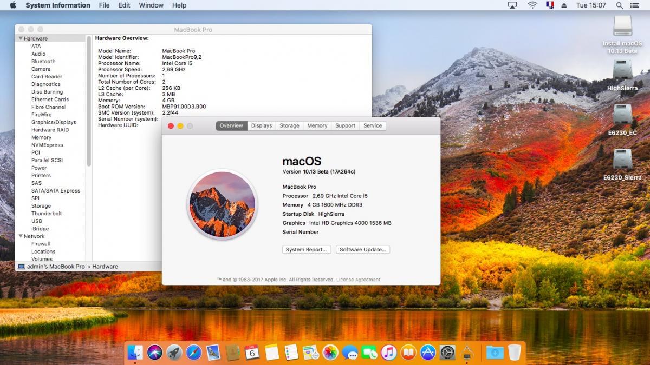Viewport: 650px width, 365px height.
Task: Open the Trash in the Dock
Action: [x=514, y=353]
